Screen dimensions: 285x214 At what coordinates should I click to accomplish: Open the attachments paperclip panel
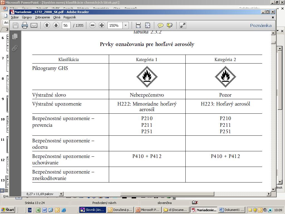pyautogui.click(x=15, y=48)
